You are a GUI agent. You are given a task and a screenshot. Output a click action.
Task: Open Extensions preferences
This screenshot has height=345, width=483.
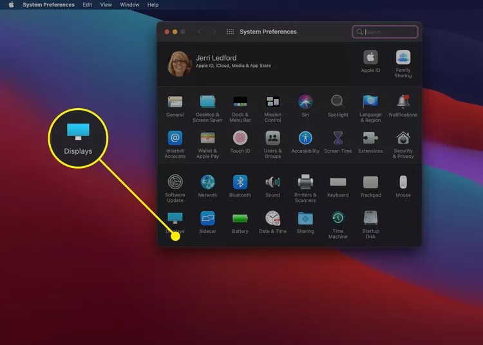(x=370, y=142)
